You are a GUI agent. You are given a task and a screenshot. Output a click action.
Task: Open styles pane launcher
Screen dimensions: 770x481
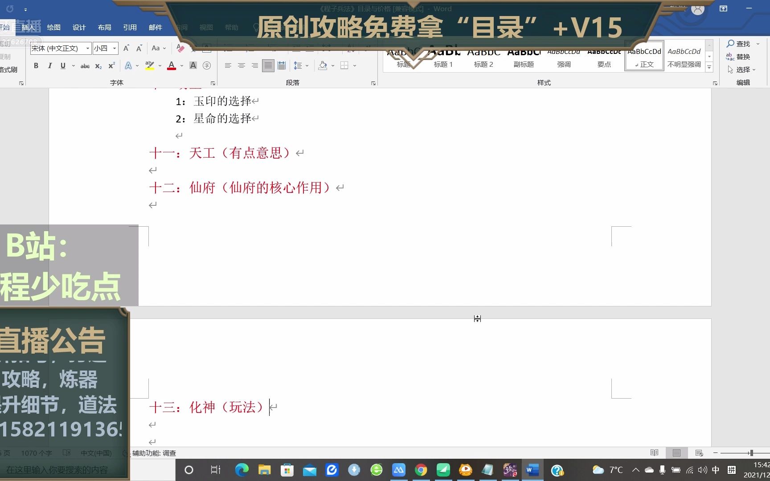715,83
